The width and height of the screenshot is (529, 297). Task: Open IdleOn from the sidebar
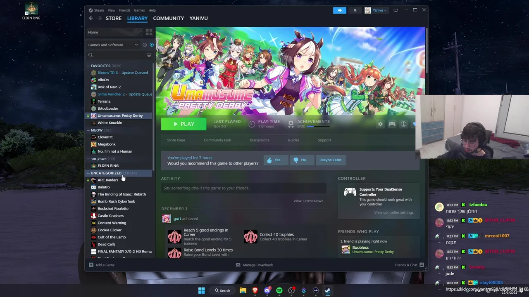click(x=103, y=80)
